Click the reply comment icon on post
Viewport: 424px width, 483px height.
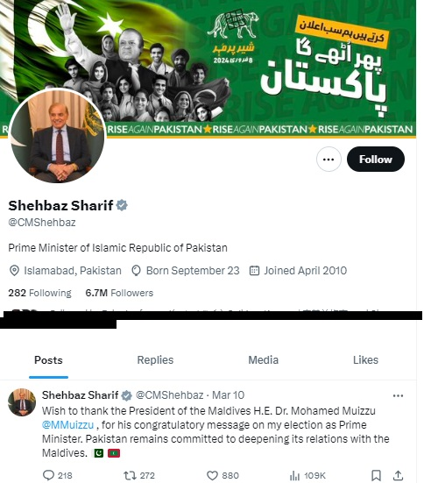[x=48, y=475]
